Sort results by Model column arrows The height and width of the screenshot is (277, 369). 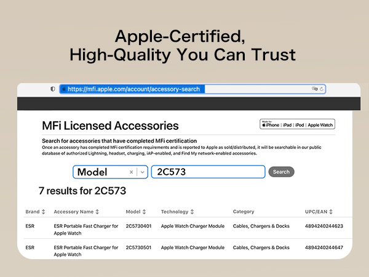tap(145, 212)
